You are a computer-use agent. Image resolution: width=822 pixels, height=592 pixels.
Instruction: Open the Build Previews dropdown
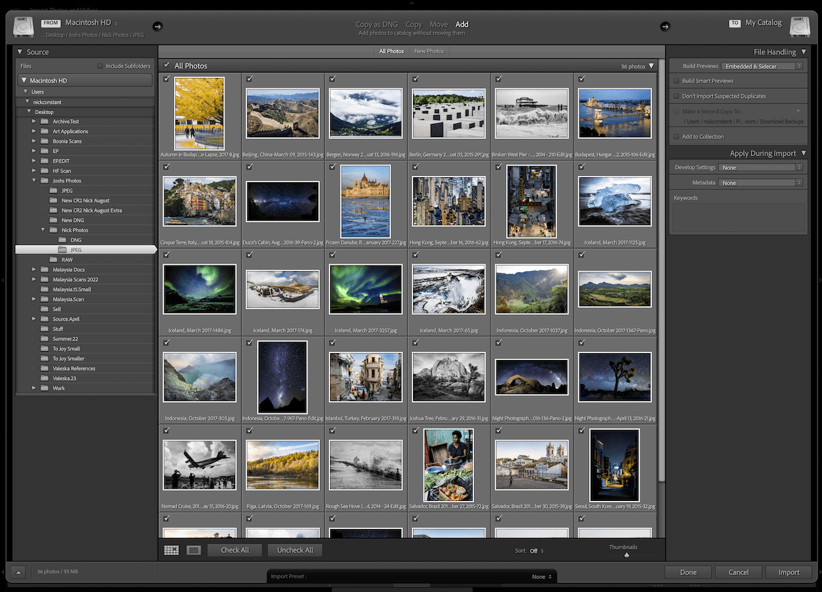(762, 66)
